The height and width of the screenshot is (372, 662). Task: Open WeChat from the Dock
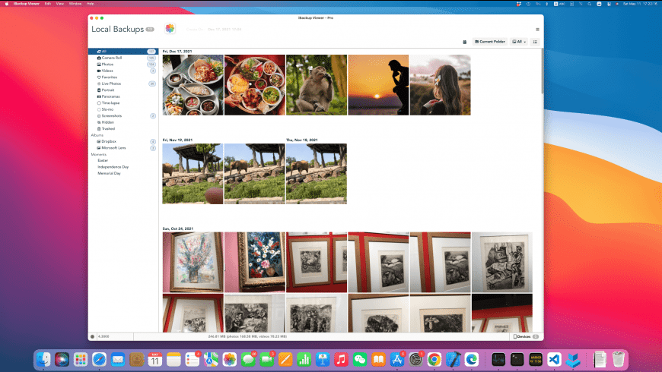360,359
